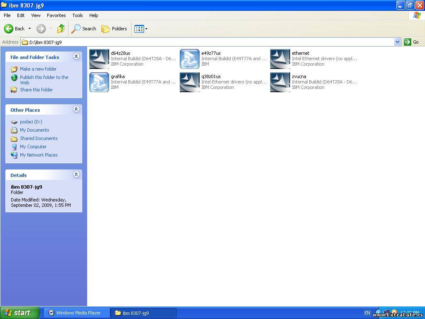This screenshot has width=425, height=319.
Task: Select the d64z28us installer icon
Action: coord(99,59)
